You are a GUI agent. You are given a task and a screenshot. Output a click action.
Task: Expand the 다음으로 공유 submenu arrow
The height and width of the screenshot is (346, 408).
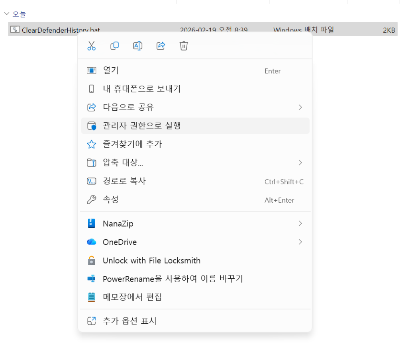(300, 107)
